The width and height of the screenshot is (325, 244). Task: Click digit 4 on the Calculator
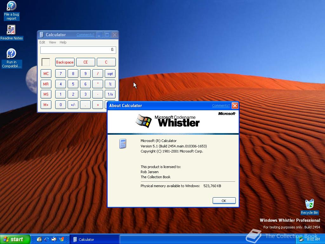[61, 84]
